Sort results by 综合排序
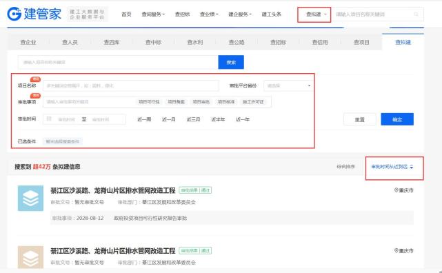 point(346,167)
